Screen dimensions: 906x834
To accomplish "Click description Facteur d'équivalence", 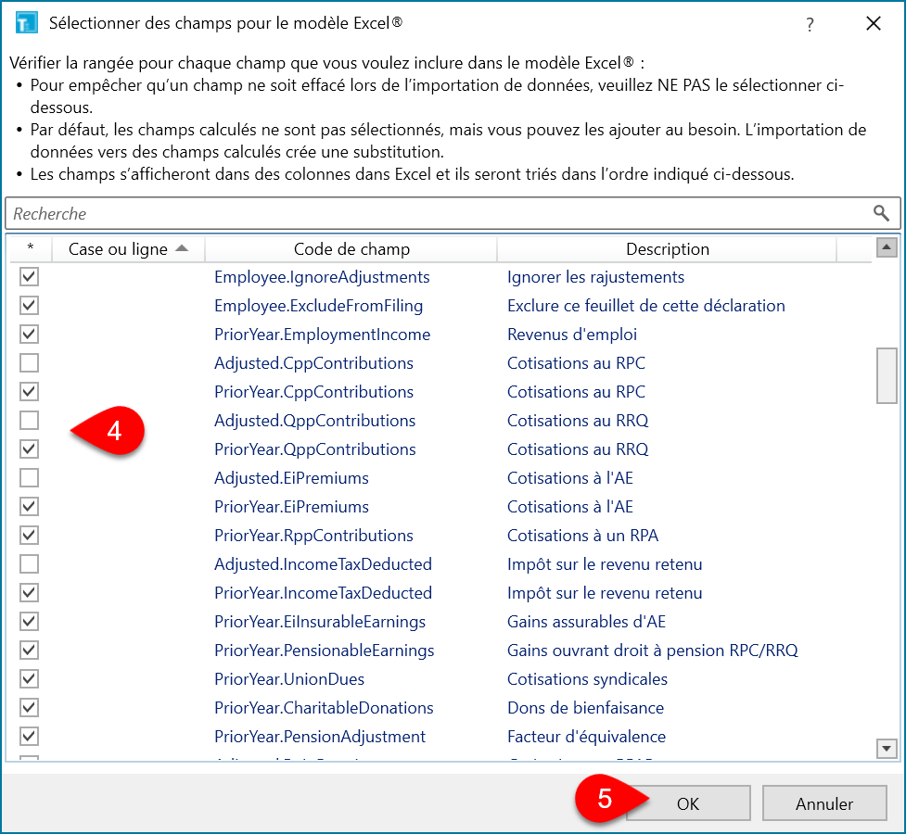I will click(586, 737).
